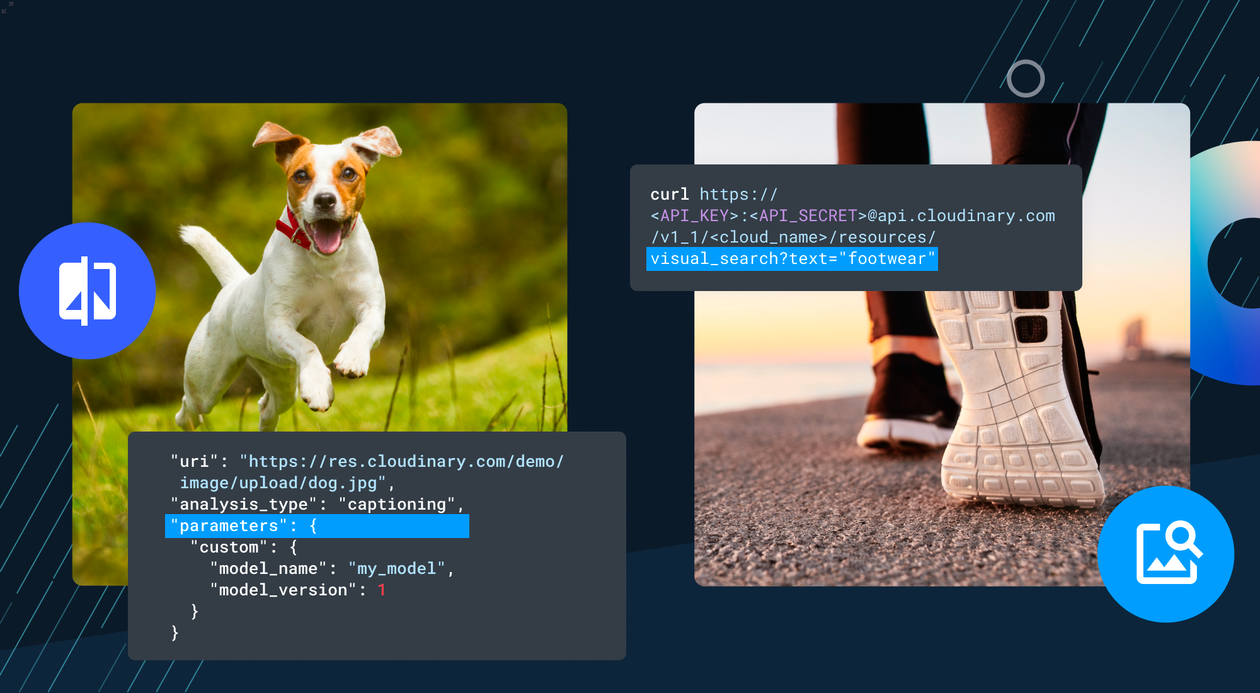The width and height of the screenshot is (1260, 693).
Task: Click the image/upload/dog.jpg path text
Action: click(278, 483)
